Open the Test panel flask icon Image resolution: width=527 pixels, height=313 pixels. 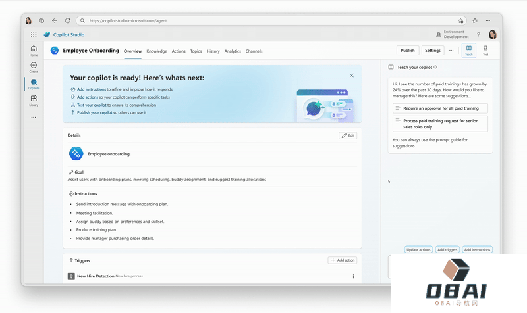point(485,51)
